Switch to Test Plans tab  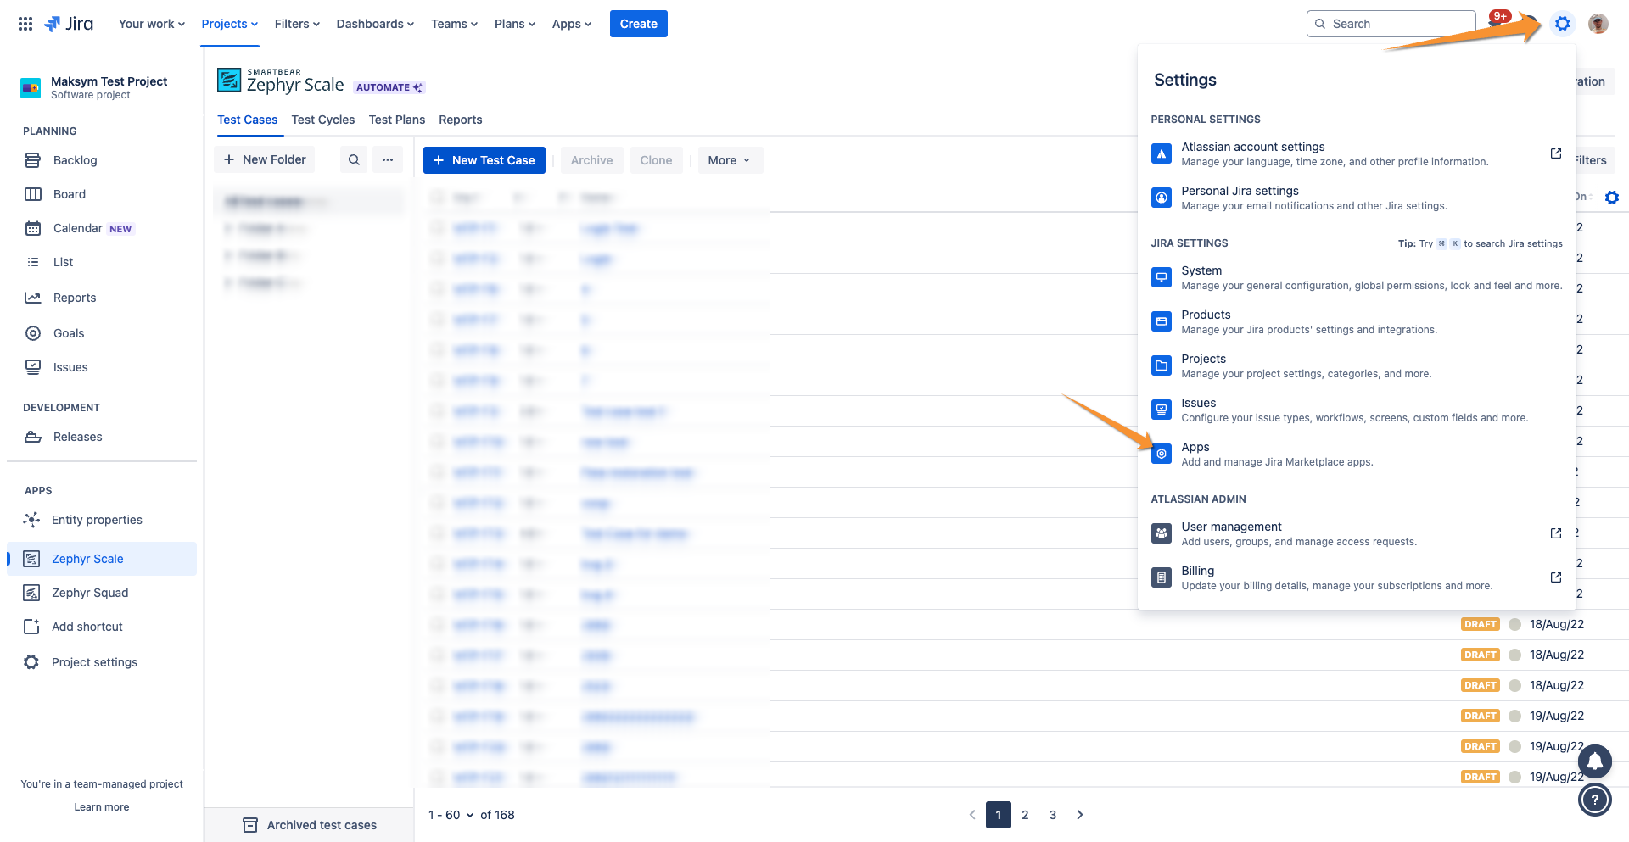(397, 120)
